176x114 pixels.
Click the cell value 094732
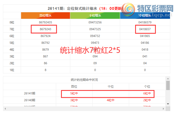95,36
